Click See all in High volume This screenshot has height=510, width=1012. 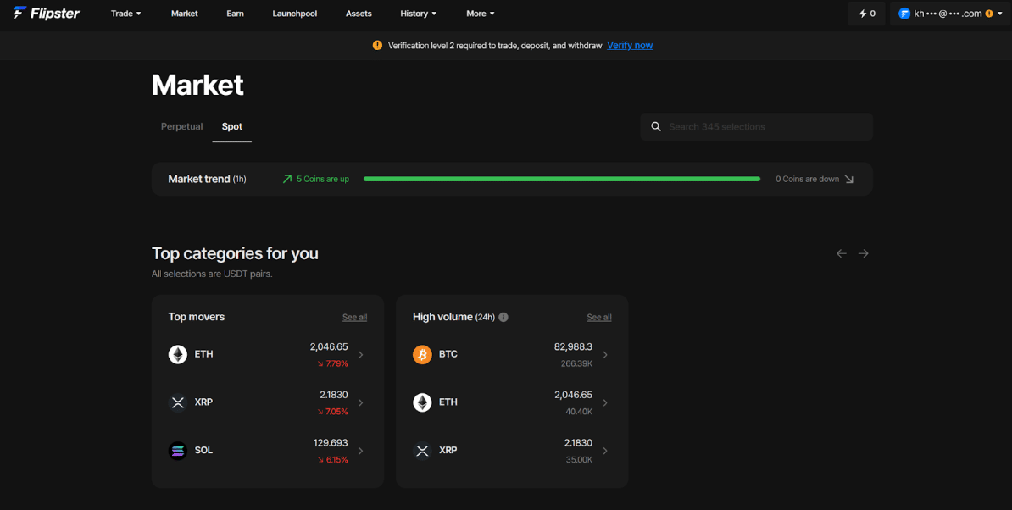599,317
